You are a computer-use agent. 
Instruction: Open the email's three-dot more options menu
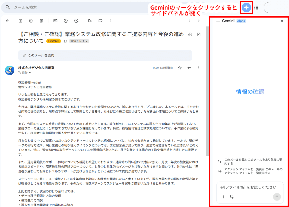pos(199,68)
